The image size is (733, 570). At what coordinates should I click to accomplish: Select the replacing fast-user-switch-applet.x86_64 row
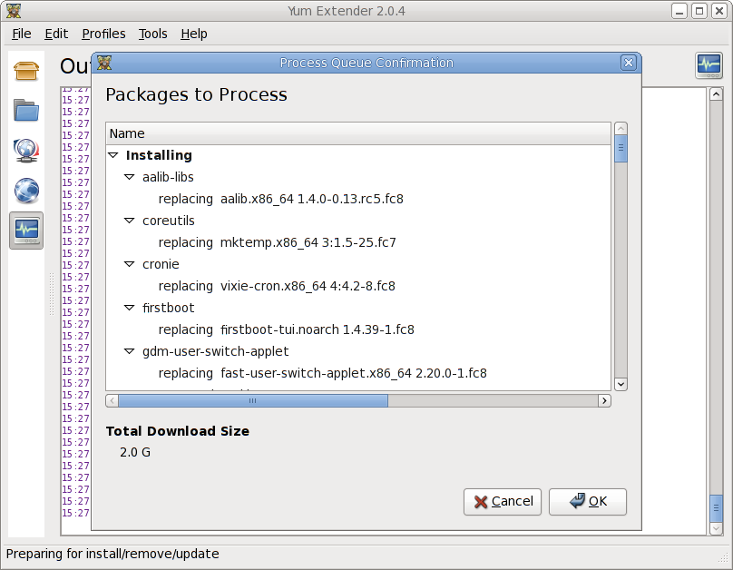coord(358,373)
